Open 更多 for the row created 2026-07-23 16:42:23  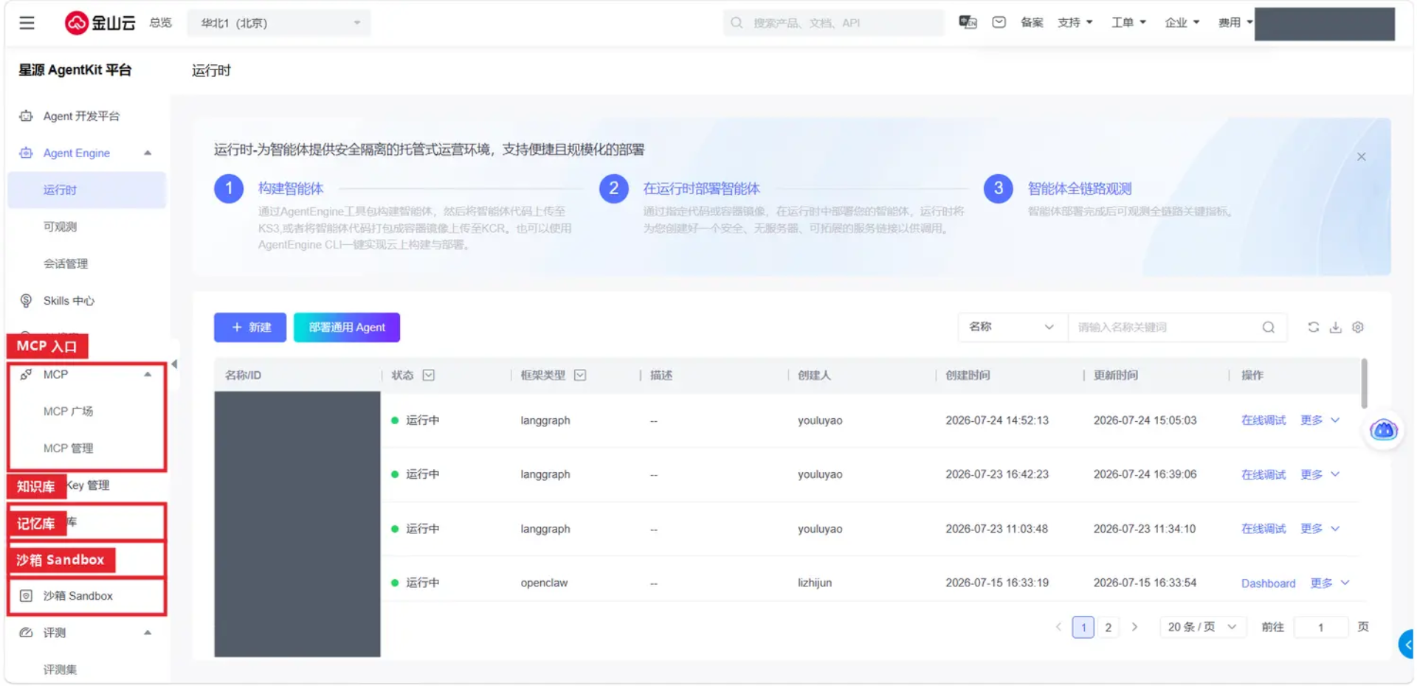(1320, 474)
